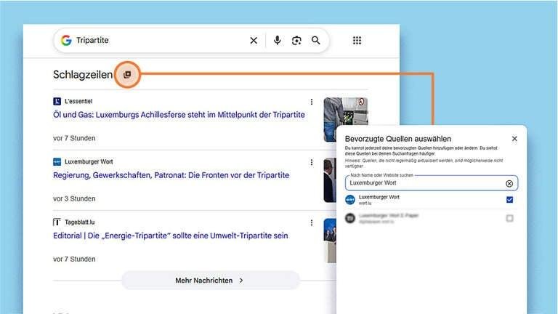Open thumbnail of Tageblatt.lu article
Image resolution: width=558 pixels, height=314 pixels.
(x=330, y=241)
